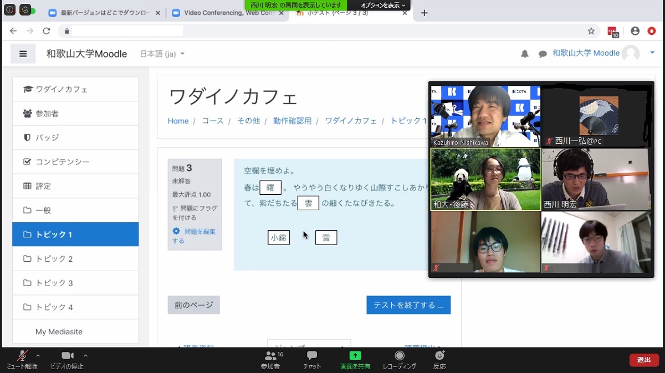Unmute microphone in Zoom toolbar
Viewport: 665px width, 373px height.
pos(22,360)
